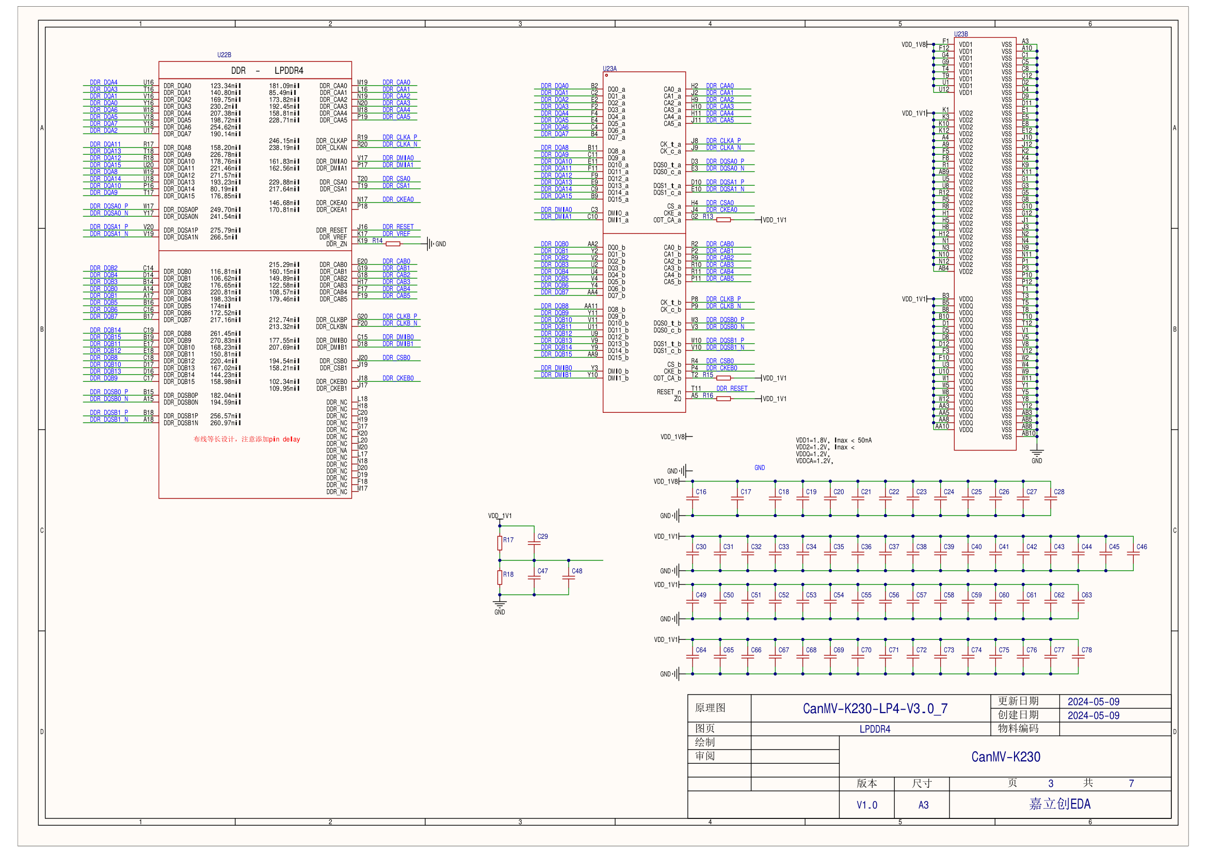1207x853 pixels.
Task: Select capacitor C29 symbol
Action: 534,543
